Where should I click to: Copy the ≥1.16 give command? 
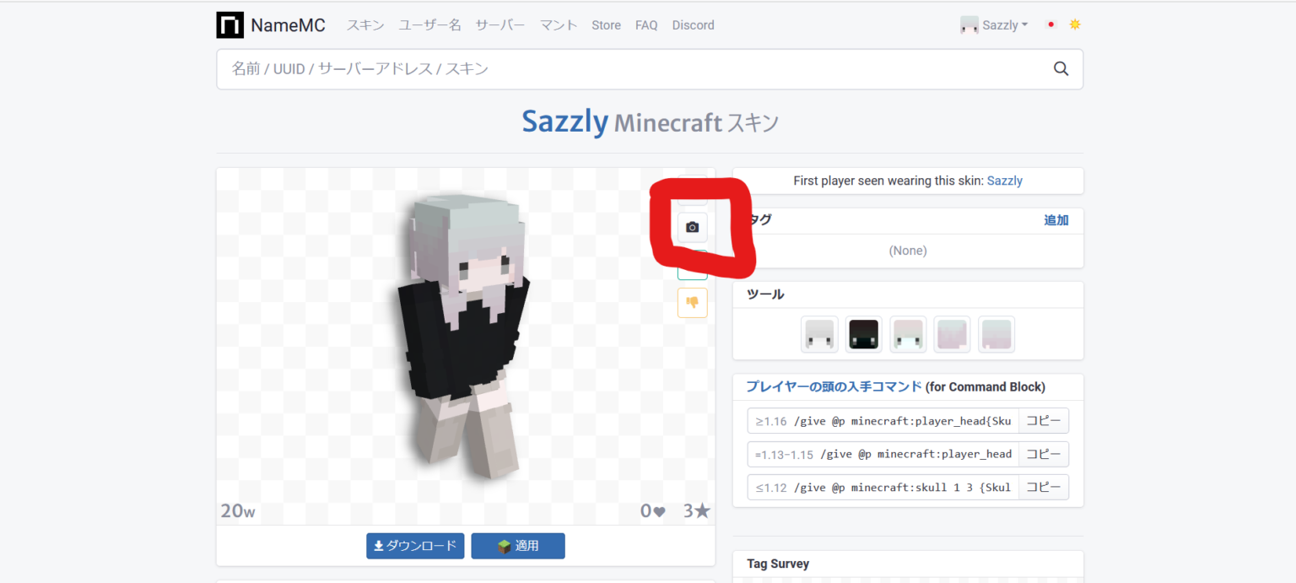(1043, 420)
